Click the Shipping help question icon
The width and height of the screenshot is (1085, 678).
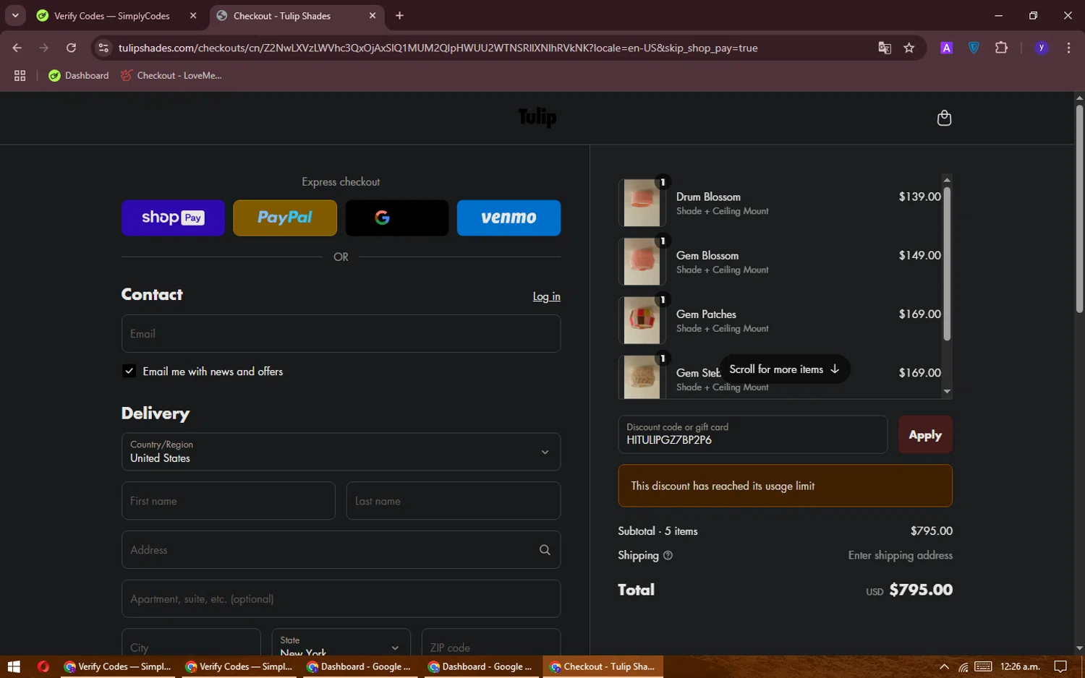pos(668,556)
